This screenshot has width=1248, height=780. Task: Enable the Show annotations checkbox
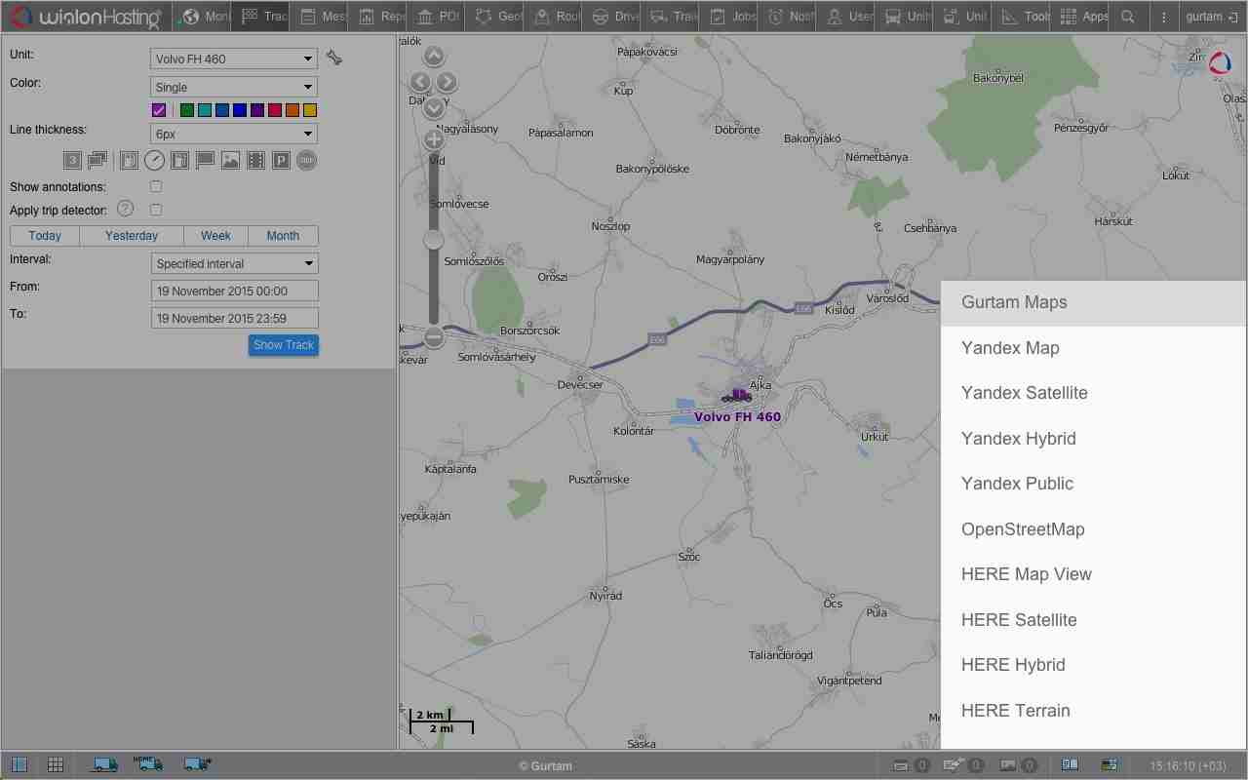(156, 186)
